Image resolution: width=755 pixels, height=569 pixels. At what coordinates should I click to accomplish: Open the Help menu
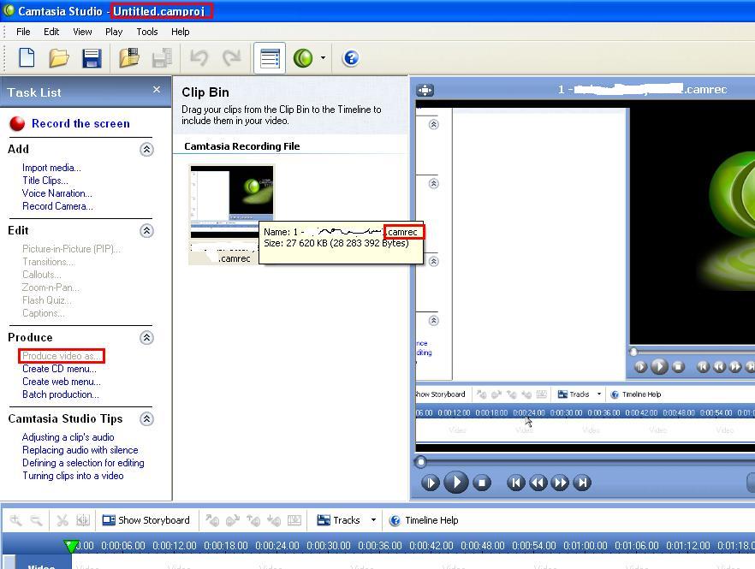[x=180, y=32]
